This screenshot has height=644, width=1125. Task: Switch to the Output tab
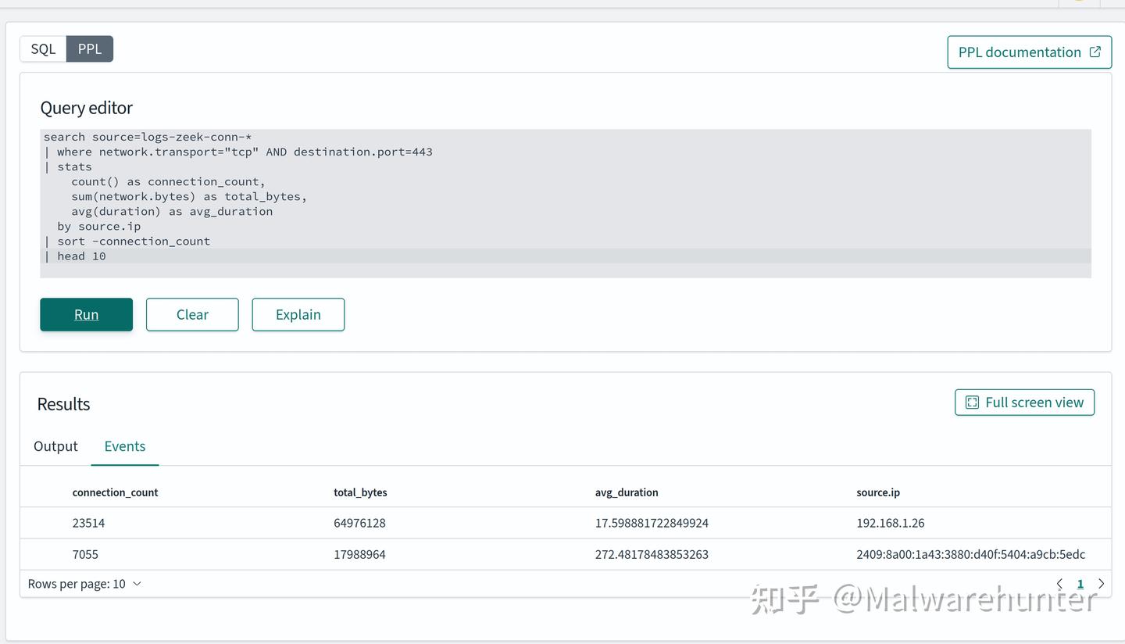55,446
